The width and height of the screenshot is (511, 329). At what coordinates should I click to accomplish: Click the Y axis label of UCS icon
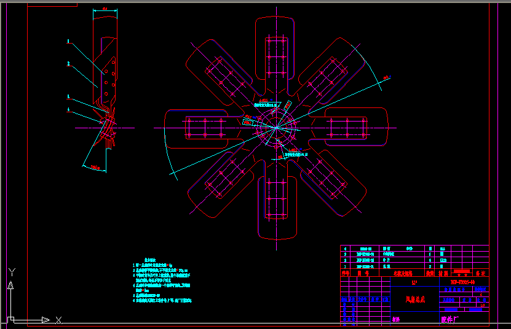[x=11, y=272]
